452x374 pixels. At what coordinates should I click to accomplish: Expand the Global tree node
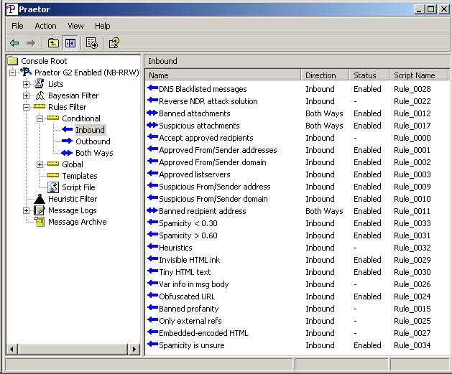[40, 164]
